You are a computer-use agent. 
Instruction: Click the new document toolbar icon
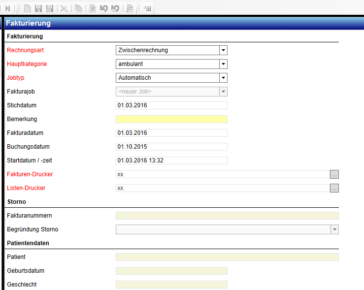28,8
